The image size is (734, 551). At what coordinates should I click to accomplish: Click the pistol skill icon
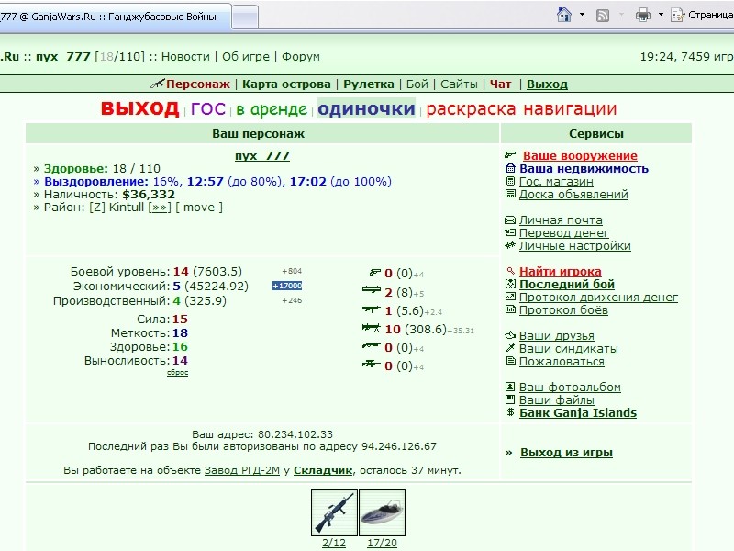coord(374,272)
